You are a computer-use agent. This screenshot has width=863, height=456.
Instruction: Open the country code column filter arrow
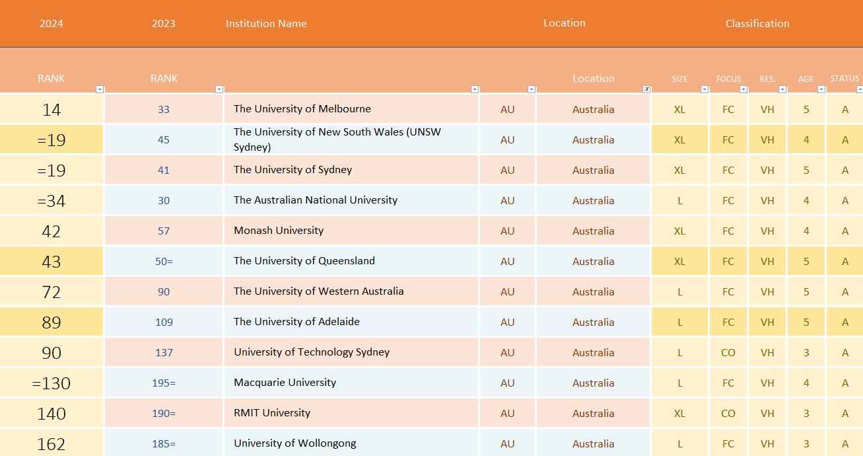click(532, 89)
